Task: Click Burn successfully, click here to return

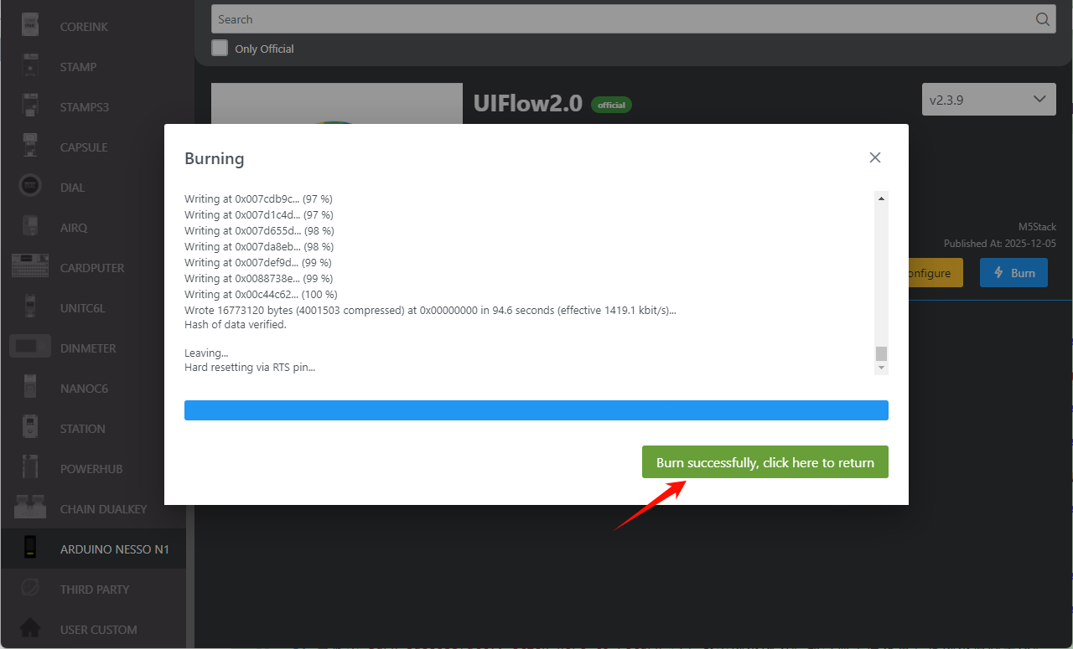Action: tap(765, 462)
